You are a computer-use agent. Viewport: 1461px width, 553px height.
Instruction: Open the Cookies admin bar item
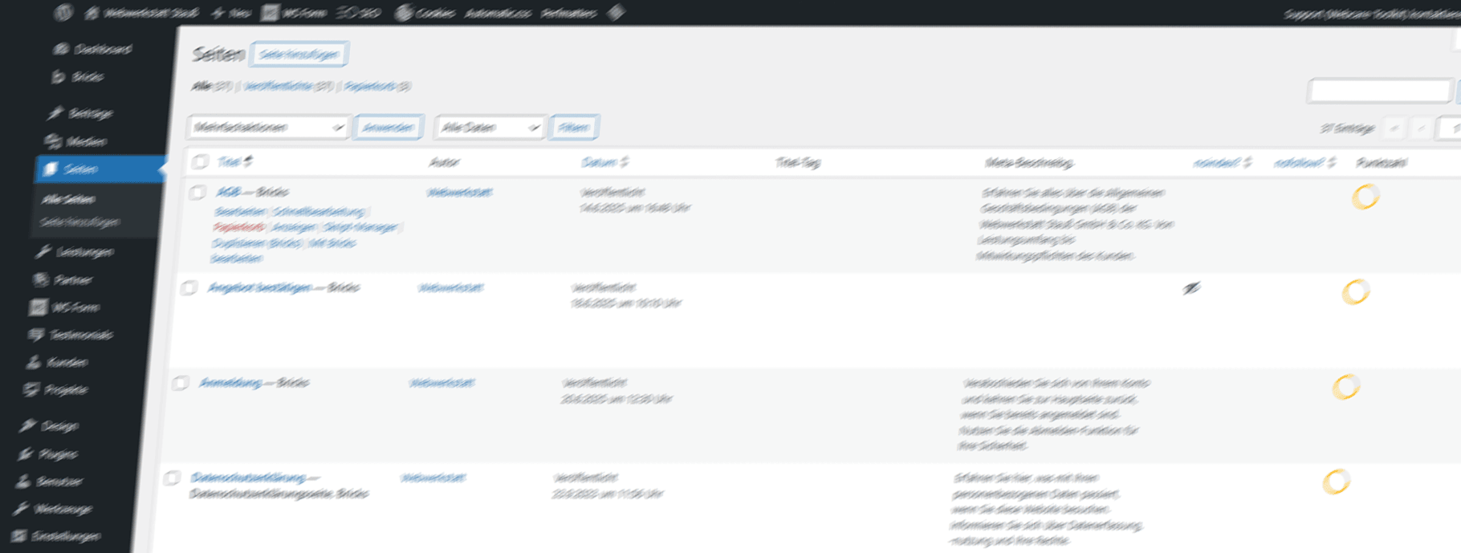(x=425, y=13)
